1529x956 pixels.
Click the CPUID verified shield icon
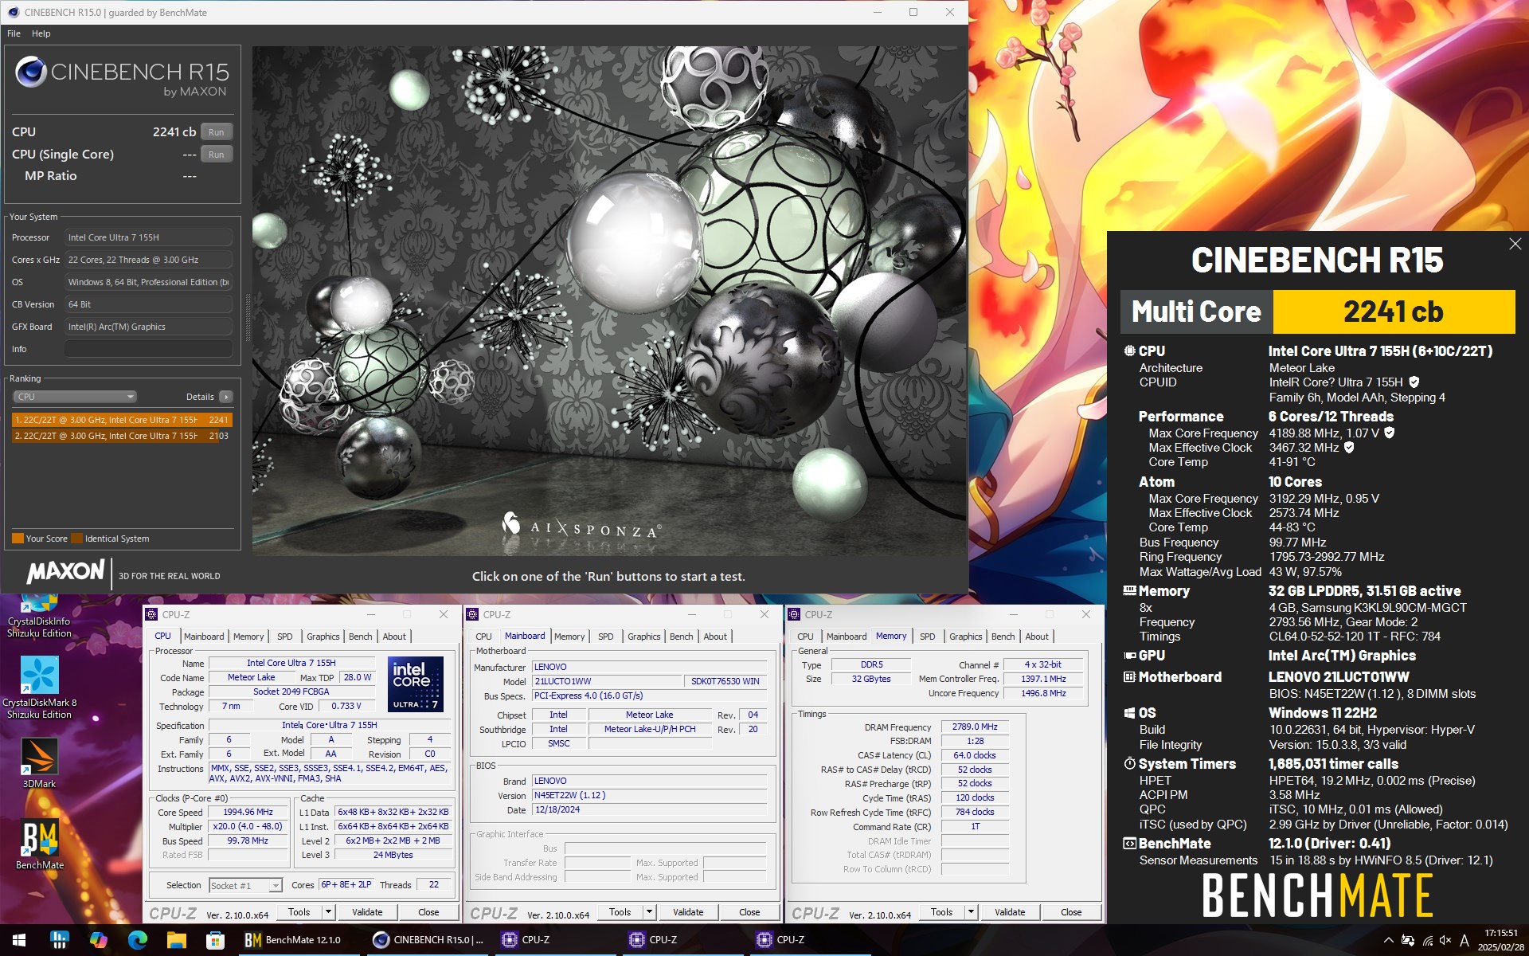pyautogui.click(x=1414, y=382)
